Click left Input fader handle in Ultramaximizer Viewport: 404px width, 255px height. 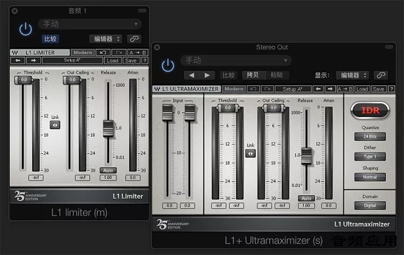pyautogui.click(x=167, y=113)
